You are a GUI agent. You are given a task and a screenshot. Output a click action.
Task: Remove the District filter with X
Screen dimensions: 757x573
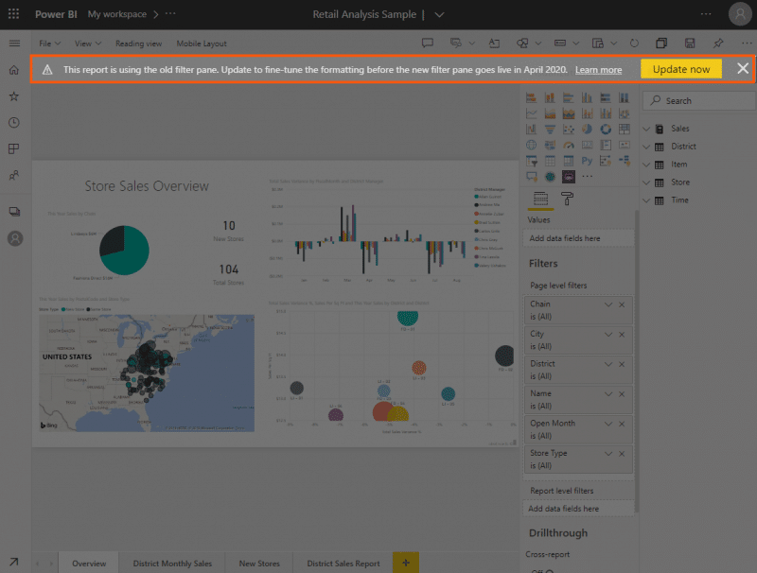point(622,364)
